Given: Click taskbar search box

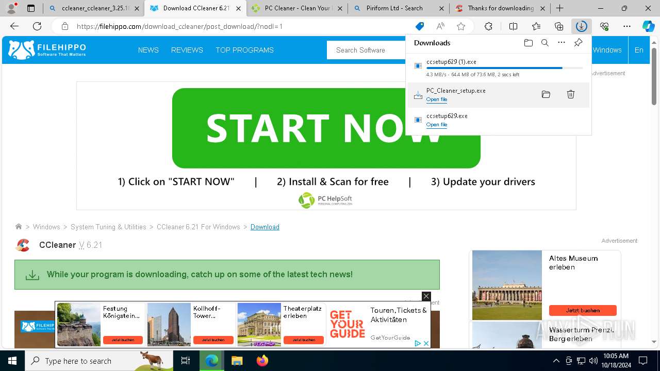Looking at the screenshot, I should (x=99, y=361).
